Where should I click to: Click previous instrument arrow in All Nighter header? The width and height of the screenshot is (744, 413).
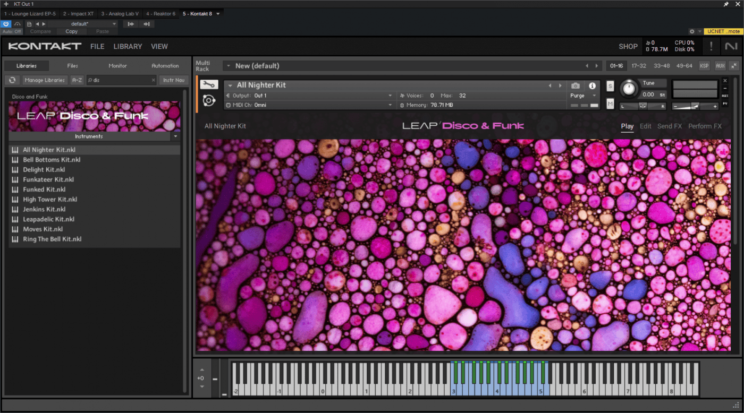[551, 85]
